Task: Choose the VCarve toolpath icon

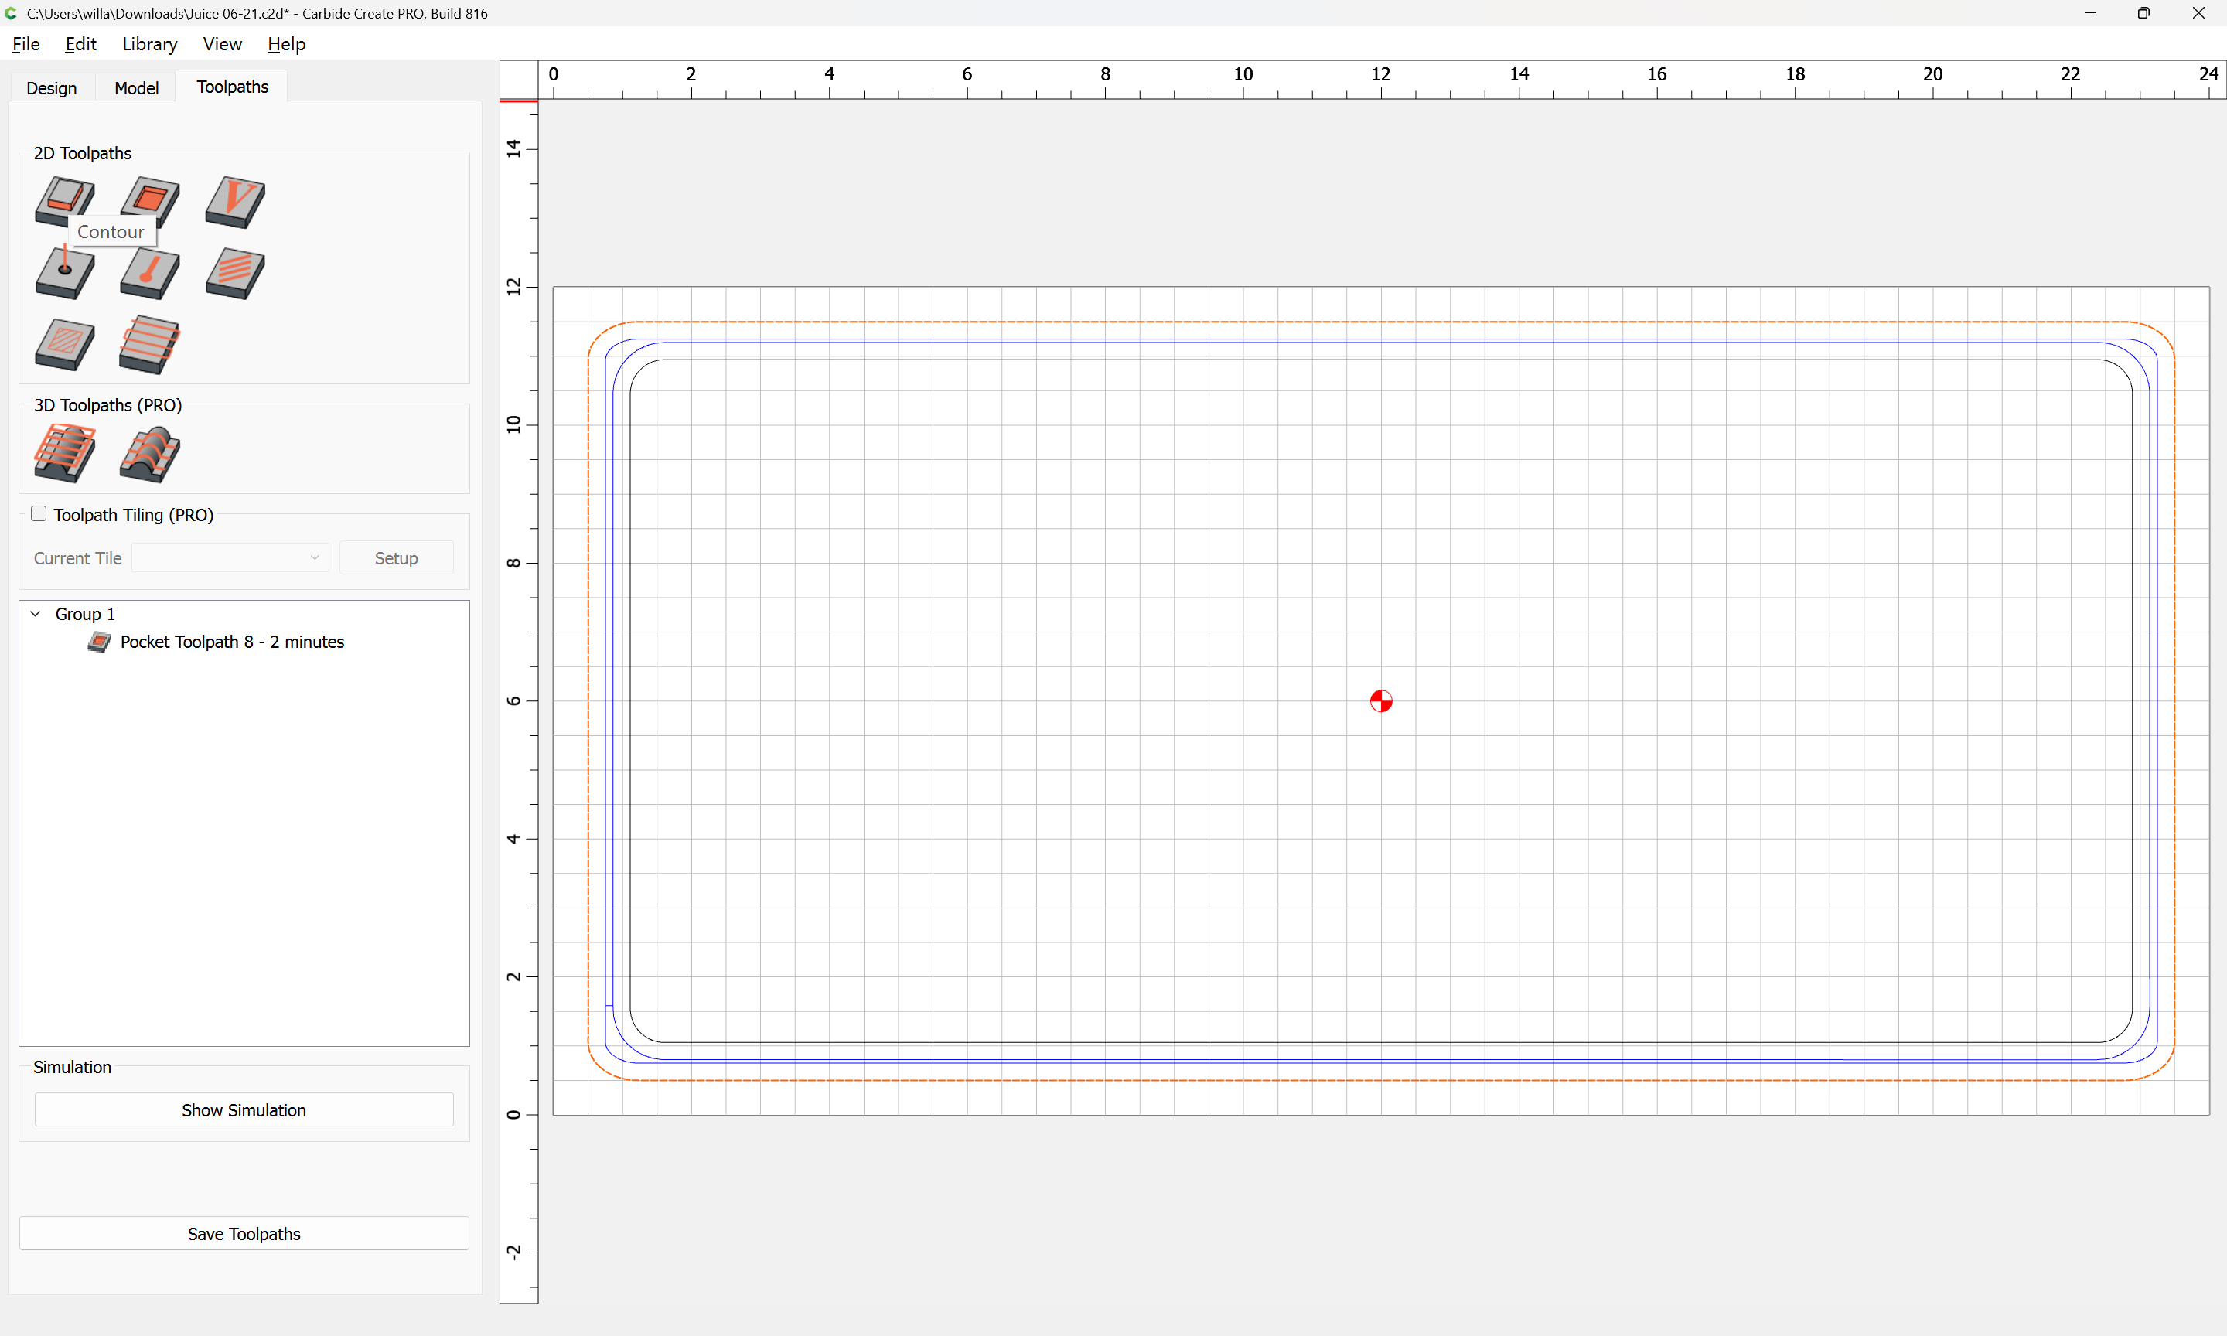Action: coord(235,201)
